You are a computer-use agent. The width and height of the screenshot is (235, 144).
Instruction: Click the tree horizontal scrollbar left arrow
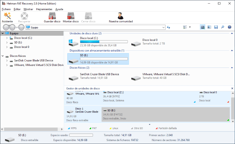pyautogui.click(x=2, y=129)
